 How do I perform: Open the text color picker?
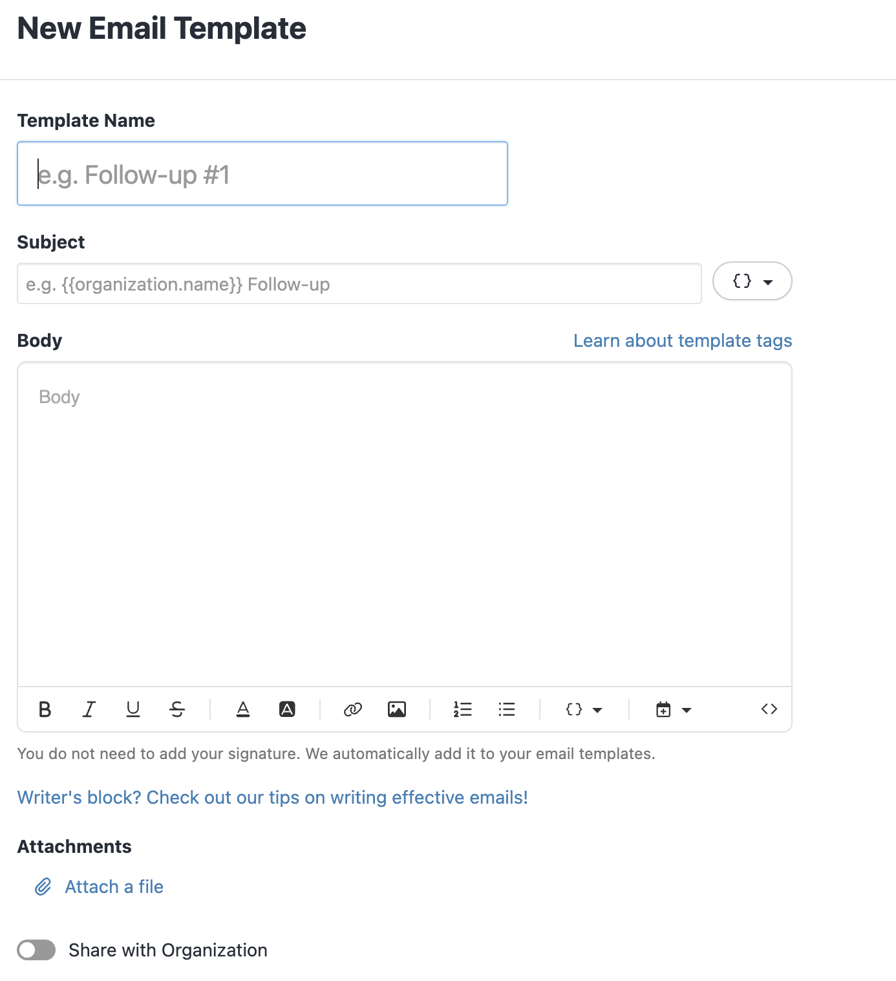coord(242,709)
